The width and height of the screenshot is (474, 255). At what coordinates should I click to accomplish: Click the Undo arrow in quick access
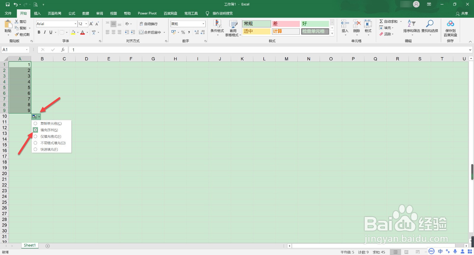pyautogui.click(x=15, y=4)
